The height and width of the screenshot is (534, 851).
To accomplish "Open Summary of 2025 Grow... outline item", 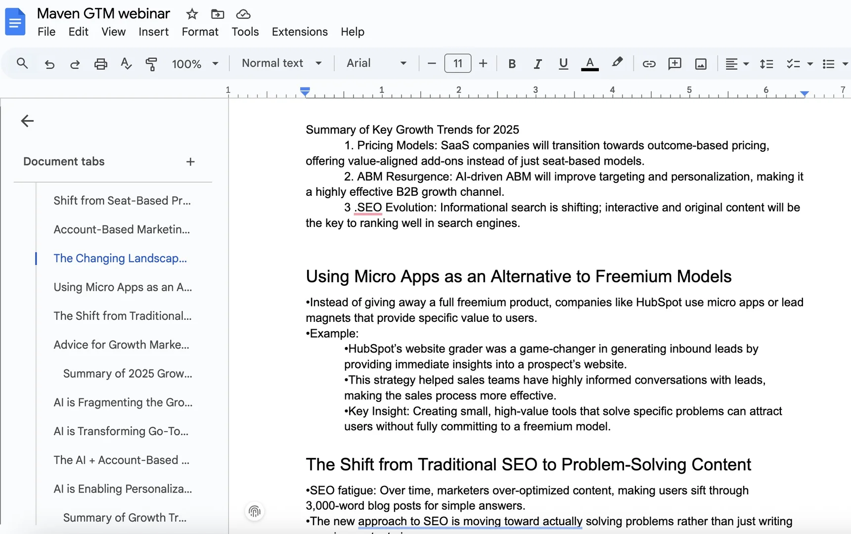I will coord(128,374).
